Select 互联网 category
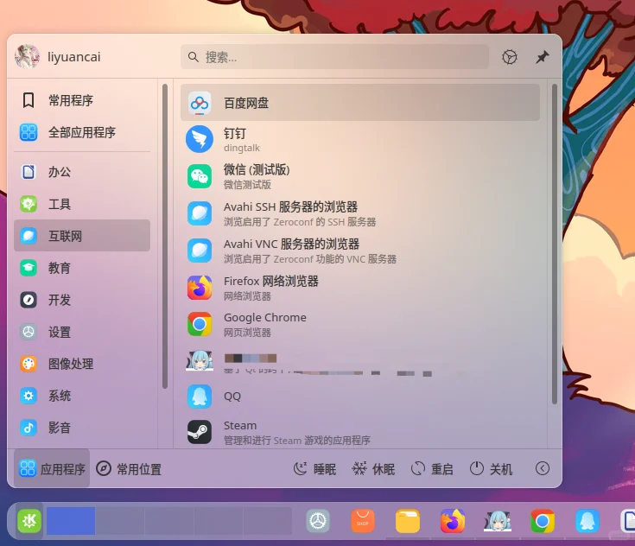 tap(82, 236)
